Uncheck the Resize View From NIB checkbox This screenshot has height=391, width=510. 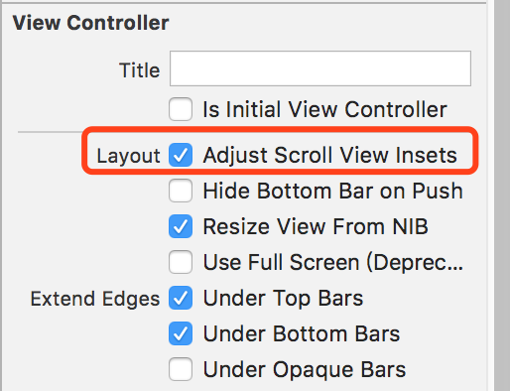181,226
